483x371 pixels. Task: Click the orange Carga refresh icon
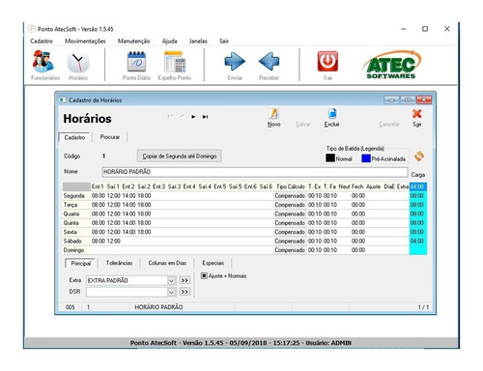(x=419, y=157)
